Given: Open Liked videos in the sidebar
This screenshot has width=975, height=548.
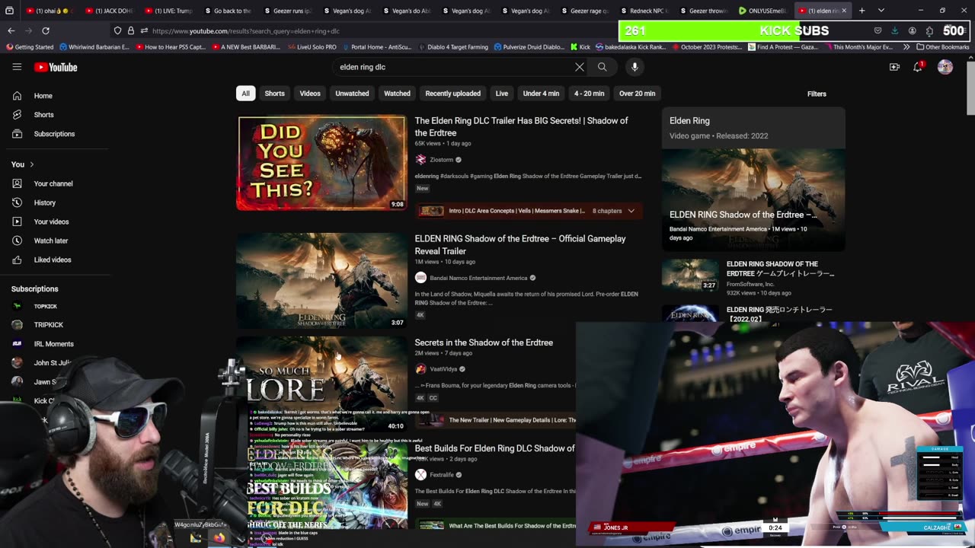Looking at the screenshot, I should [x=53, y=260].
